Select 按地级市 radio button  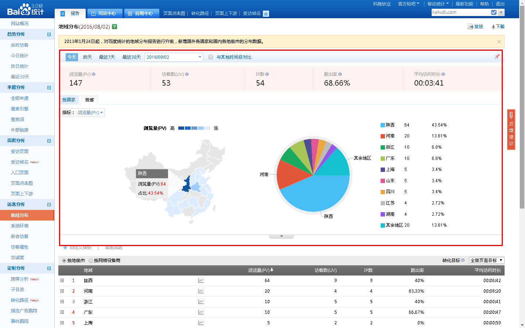coord(64,261)
